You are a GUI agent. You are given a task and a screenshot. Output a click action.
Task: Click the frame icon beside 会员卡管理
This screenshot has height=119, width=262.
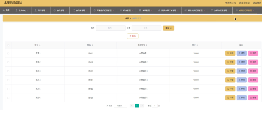click(x=74, y=10)
